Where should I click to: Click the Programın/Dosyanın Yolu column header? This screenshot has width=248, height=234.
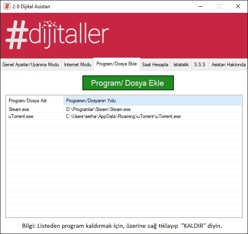click(x=152, y=101)
